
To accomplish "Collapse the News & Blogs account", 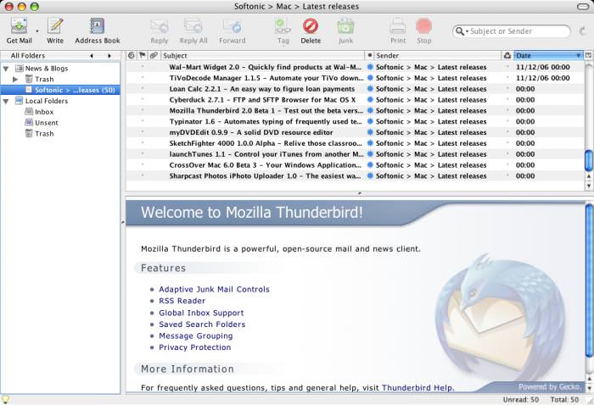I will pos(6,69).
